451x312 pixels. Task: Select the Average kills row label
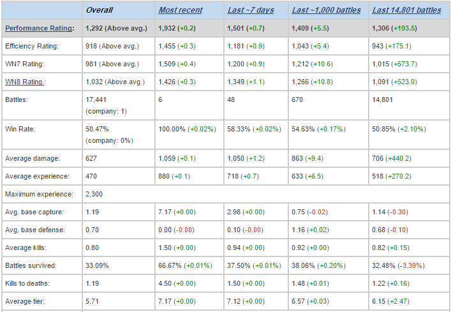26,248
